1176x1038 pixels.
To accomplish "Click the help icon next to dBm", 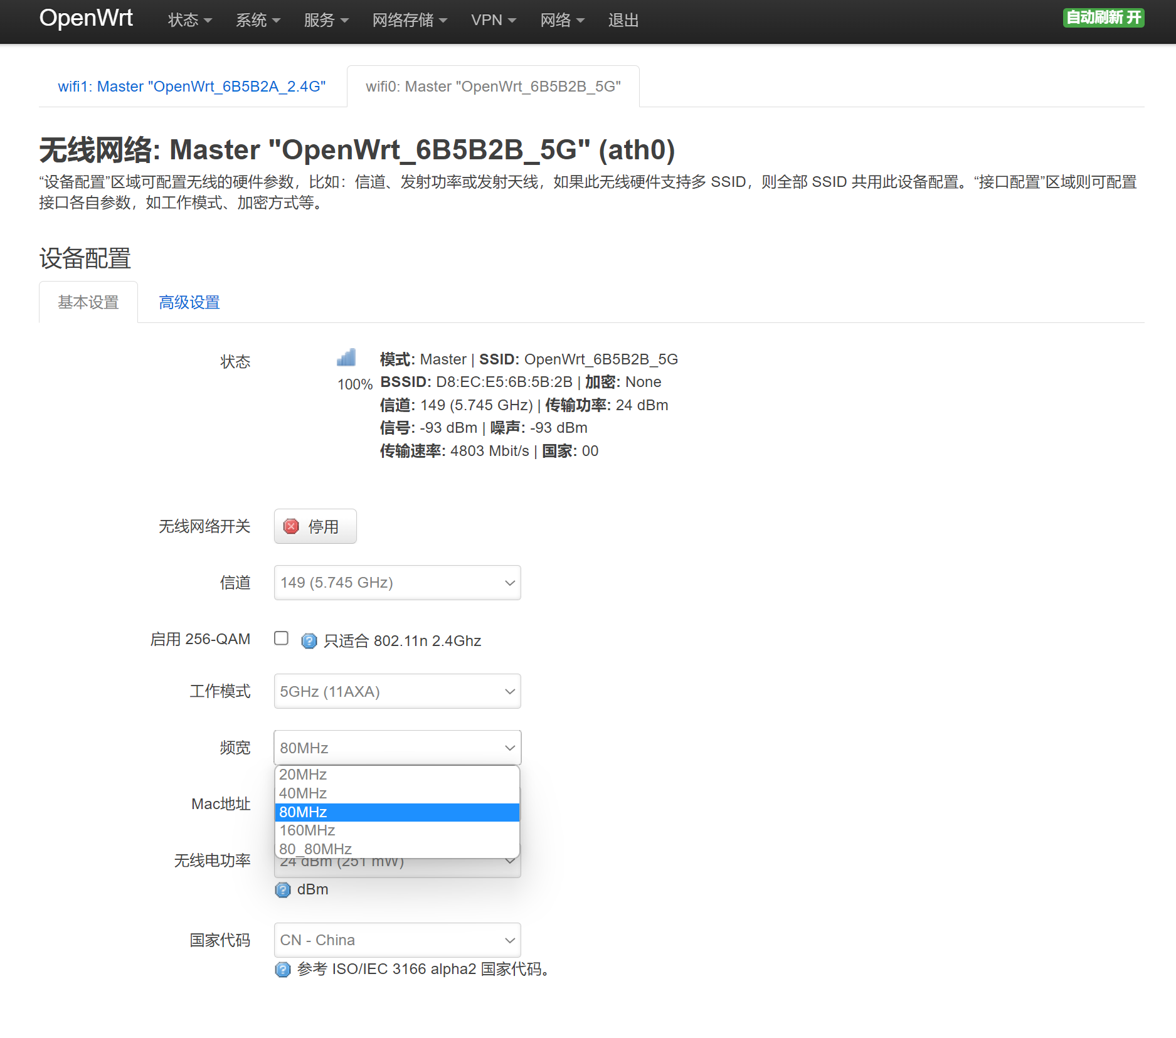I will [283, 889].
